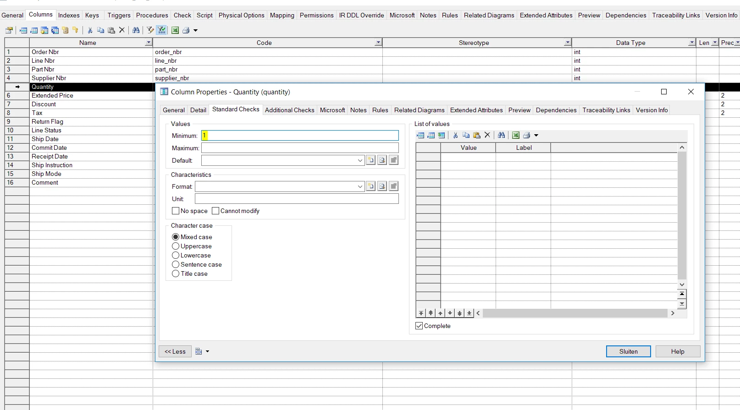This screenshot has width=740, height=410.
Task: Move value to top in List of values
Action: [x=421, y=313]
